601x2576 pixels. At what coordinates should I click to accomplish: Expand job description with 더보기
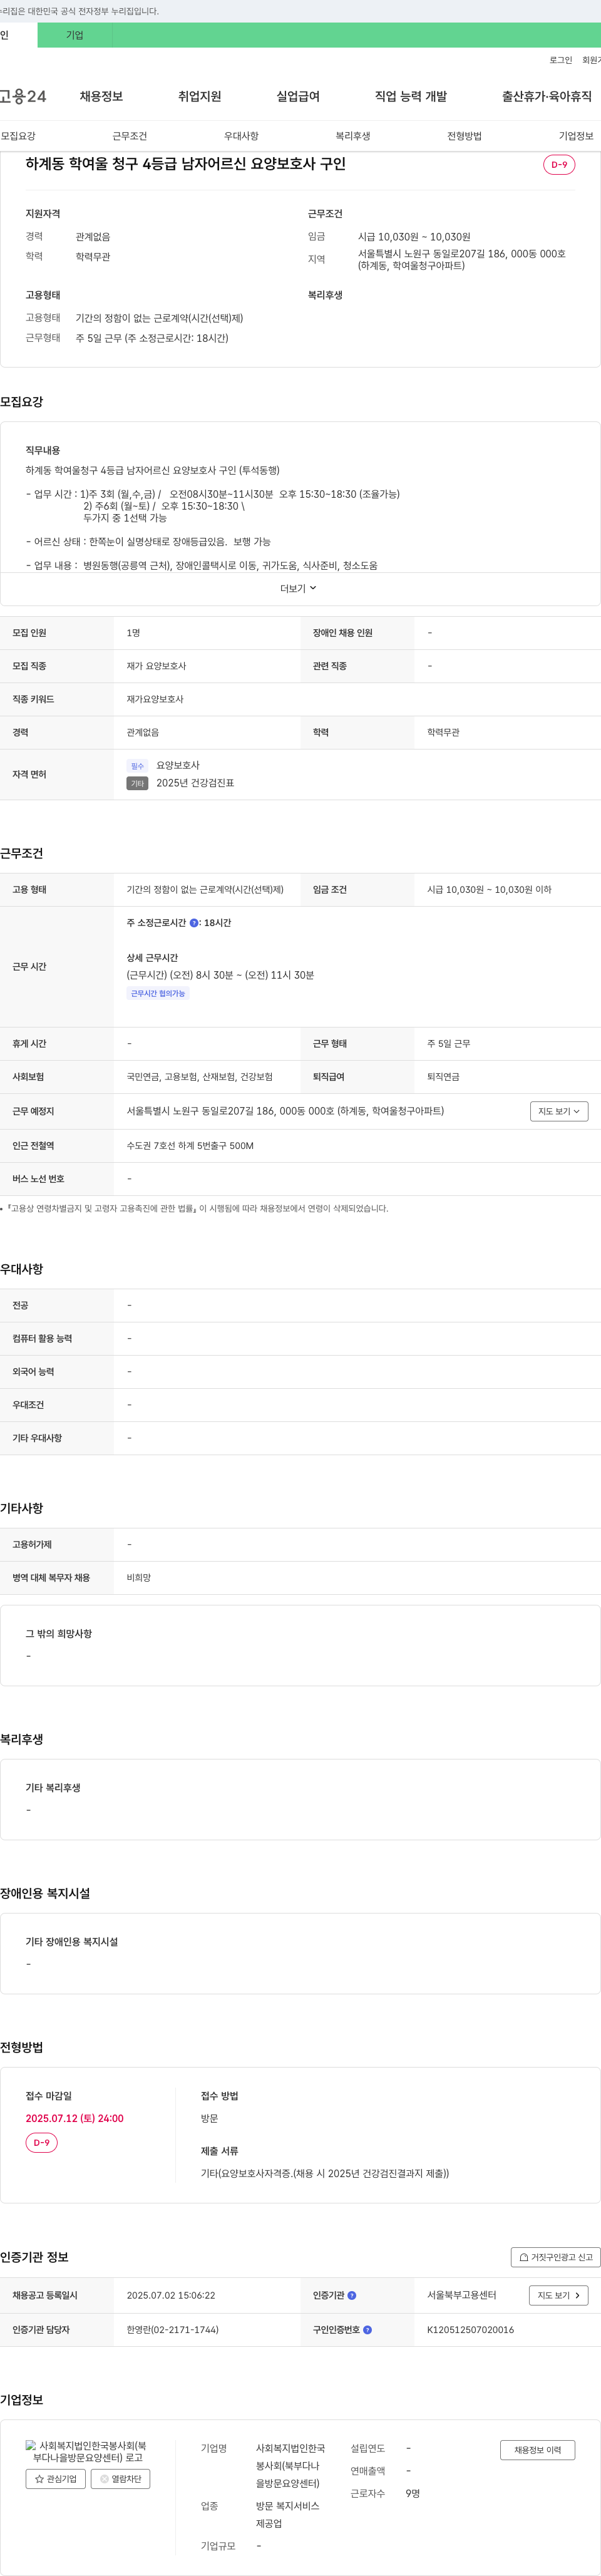coord(298,588)
